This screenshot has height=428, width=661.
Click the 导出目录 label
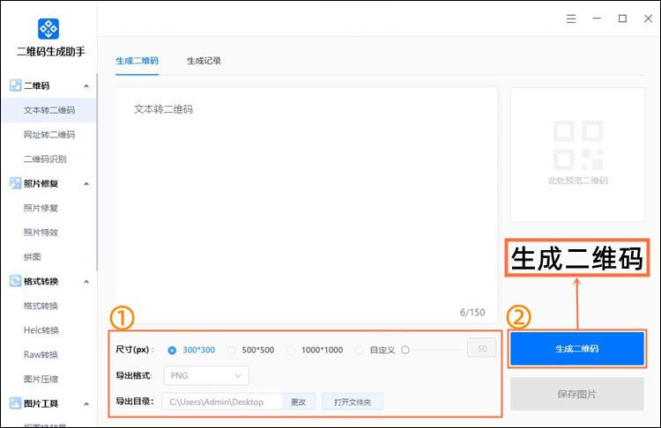coord(135,401)
